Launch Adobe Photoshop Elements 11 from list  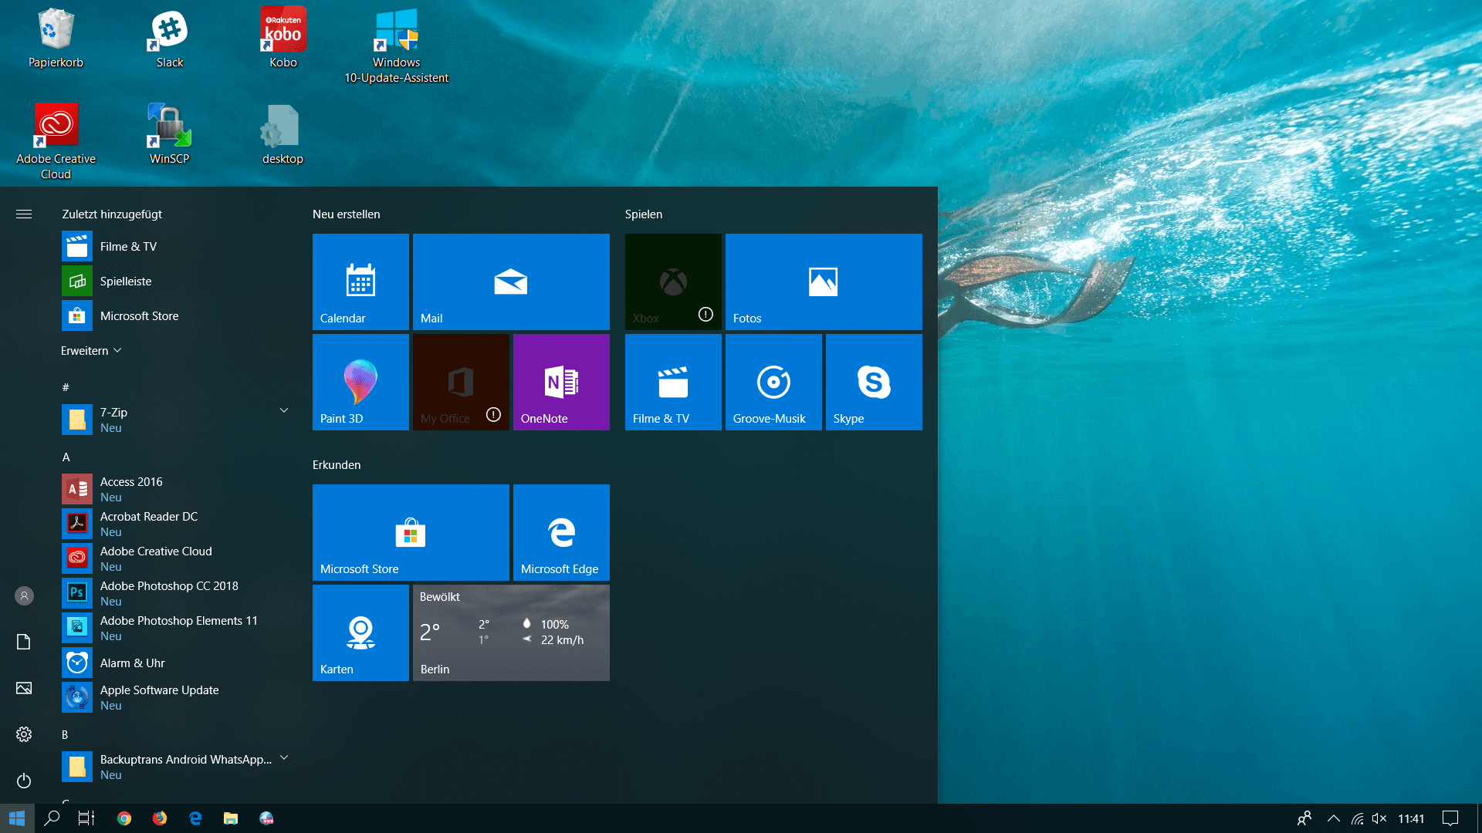[176, 628]
